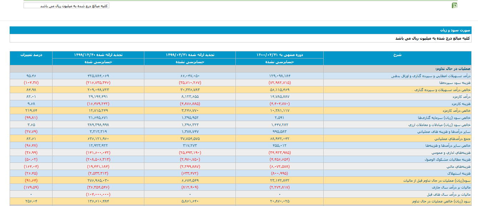
Task: Click the 'خالص درآمد کارمزد' row label
Action: [x=457, y=111]
